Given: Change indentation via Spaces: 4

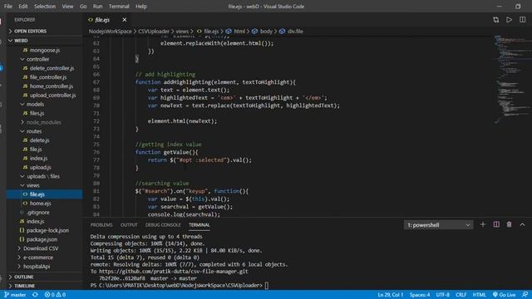Looking at the screenshot, I should [x=420, y=295].
